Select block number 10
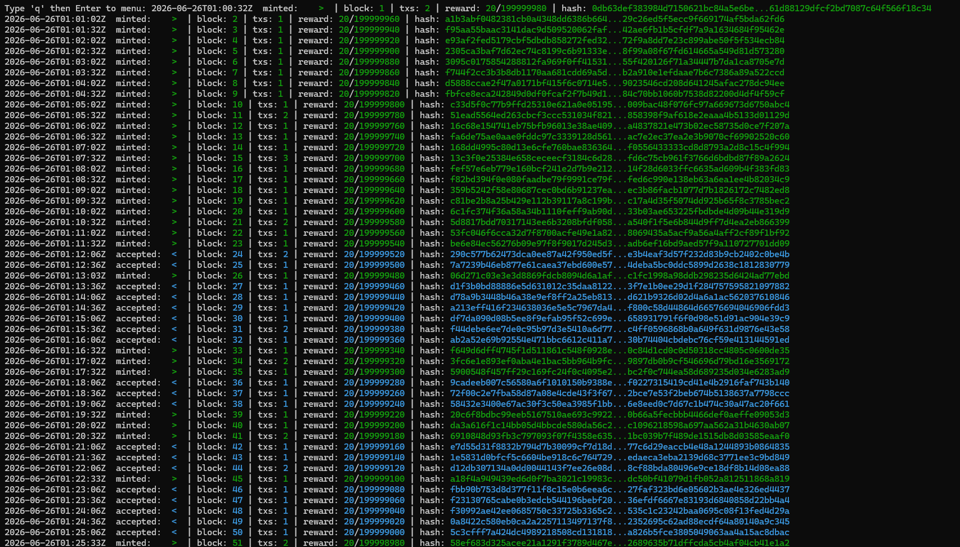Screen dimensions: 960x547 237,105
